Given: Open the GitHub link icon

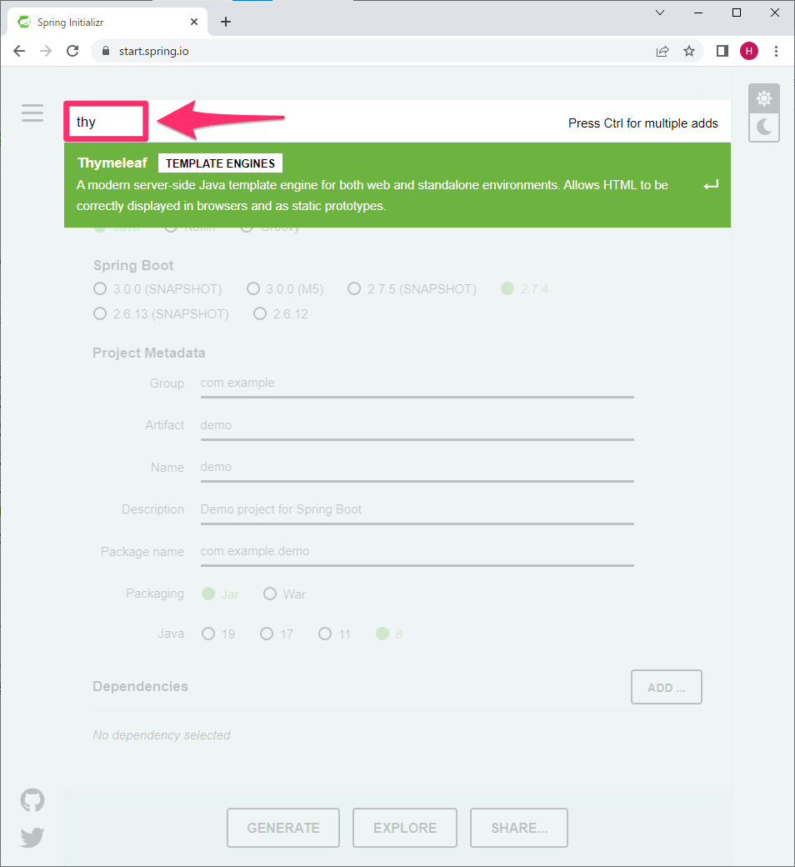Looking at the screenshot, I should pyautogui.click(x=32, y=800).
